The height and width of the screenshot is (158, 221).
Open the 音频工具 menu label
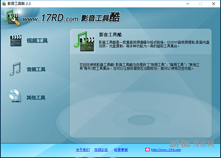[x=36, y=69]
